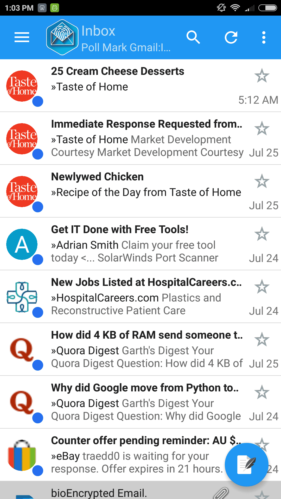Open the How did 4 KB of RAM email

coord(140,350)
